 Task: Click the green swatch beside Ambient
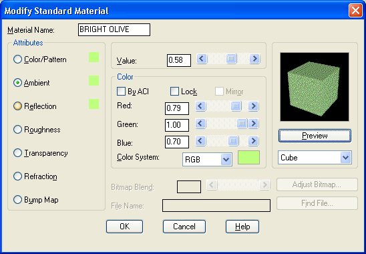tap(94, 81)
